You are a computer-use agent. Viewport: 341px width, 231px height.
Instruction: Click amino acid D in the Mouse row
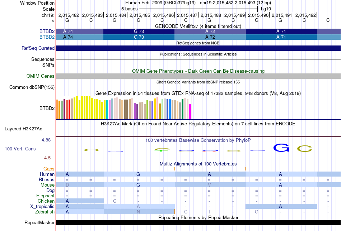67,185
